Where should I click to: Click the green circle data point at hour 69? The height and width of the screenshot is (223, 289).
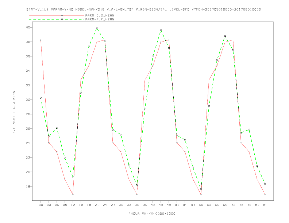pos(225,36)
